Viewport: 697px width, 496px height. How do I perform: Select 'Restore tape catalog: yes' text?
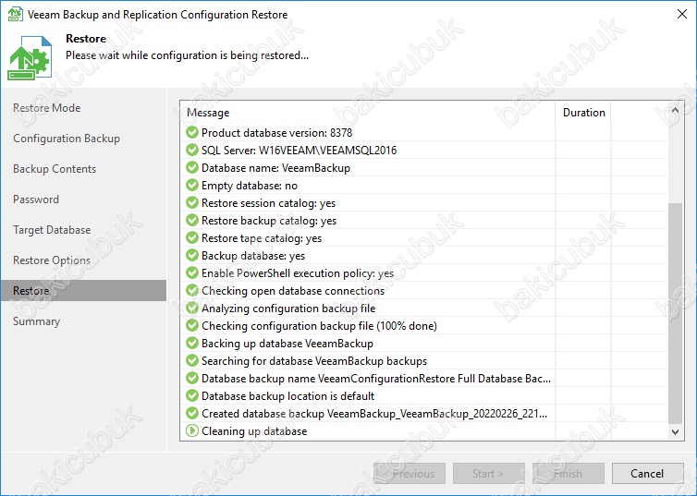262,238
